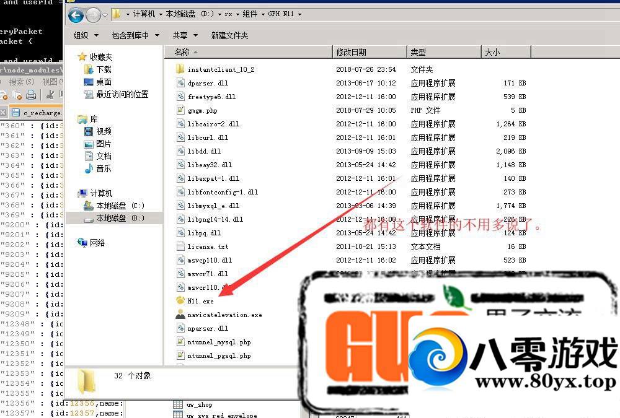Switch to the c_recharge tab in the editor
This screenshot has width=620, height=418.
(37, 113)
